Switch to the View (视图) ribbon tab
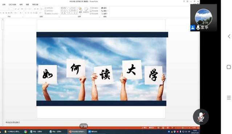The height and width of the screenshot is (134, 232). click(x=27, y=4)
